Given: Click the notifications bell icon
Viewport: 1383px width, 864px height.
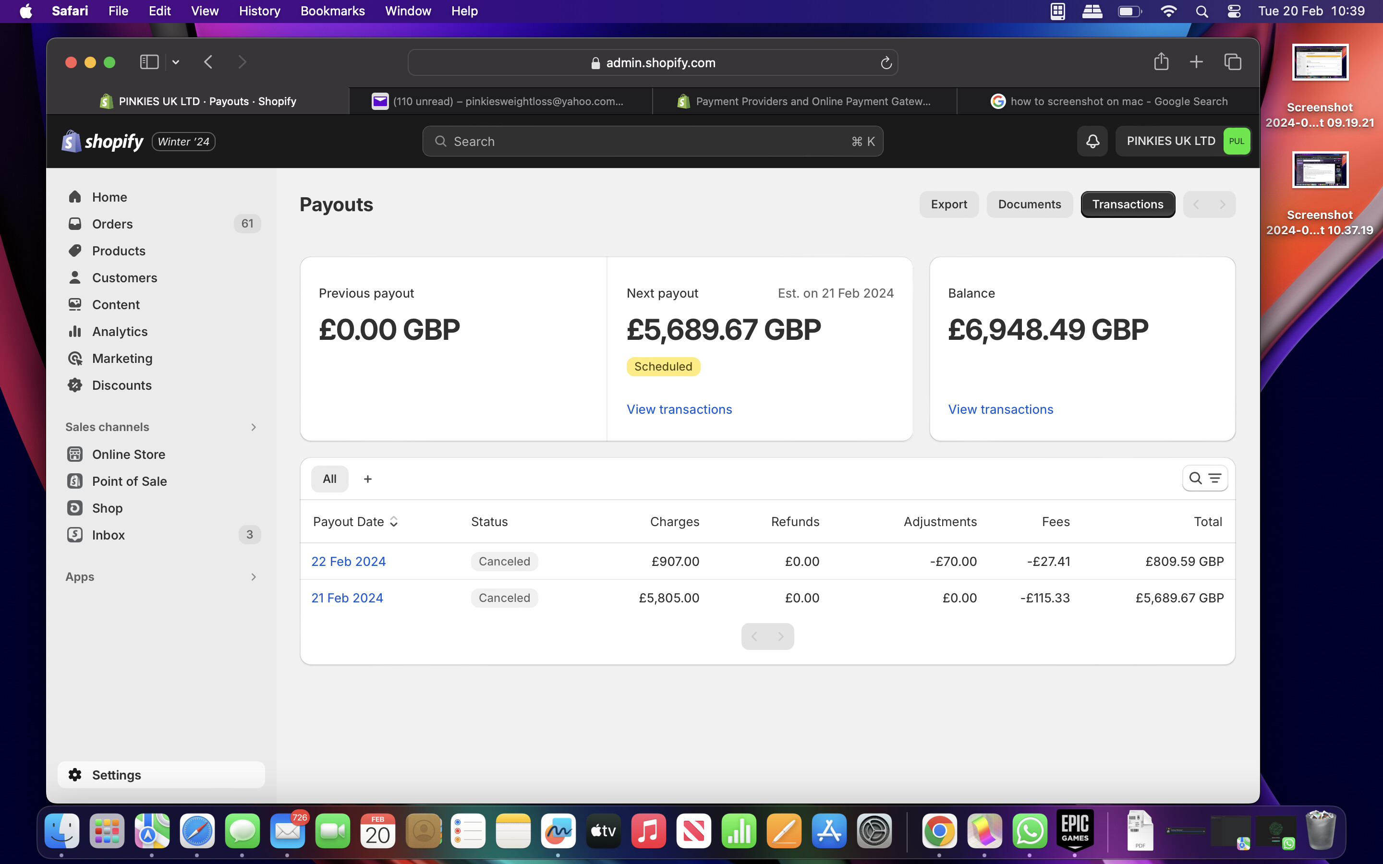Looking at the screenshot, I should (x=1092, y=141).
